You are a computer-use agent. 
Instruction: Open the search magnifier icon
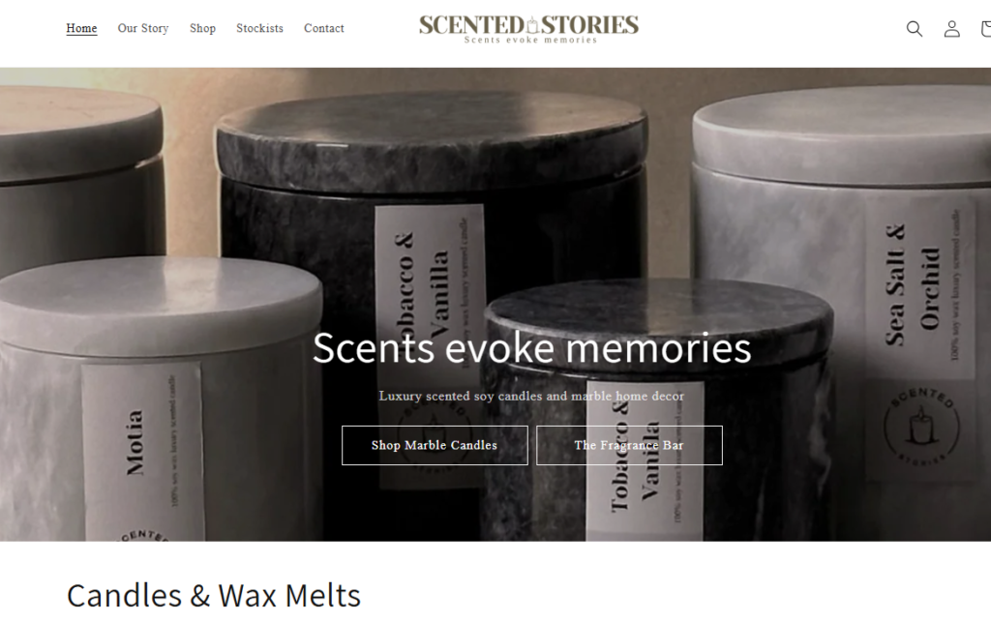(914, 28)
